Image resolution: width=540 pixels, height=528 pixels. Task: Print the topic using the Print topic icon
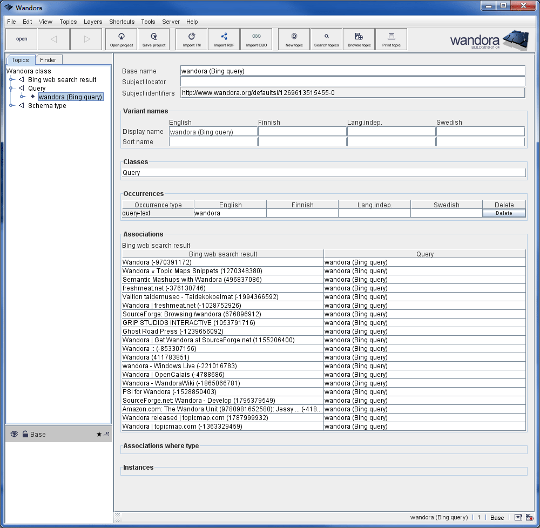(x=391, y=39)
